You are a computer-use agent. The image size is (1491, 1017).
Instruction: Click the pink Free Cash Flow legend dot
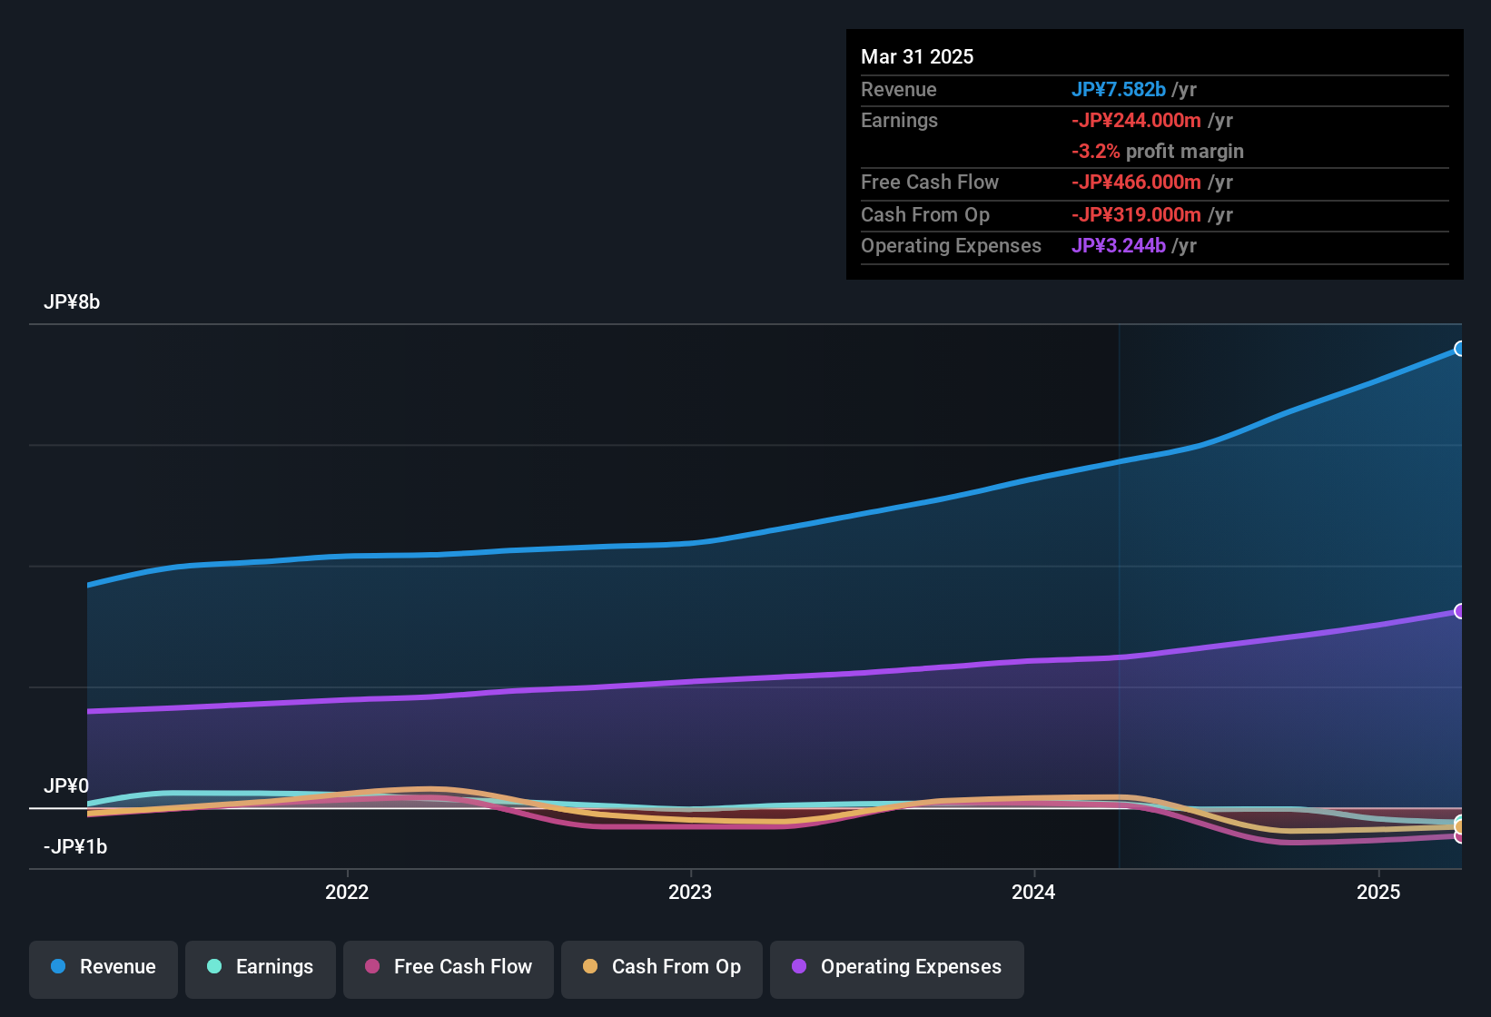point(372,966)
